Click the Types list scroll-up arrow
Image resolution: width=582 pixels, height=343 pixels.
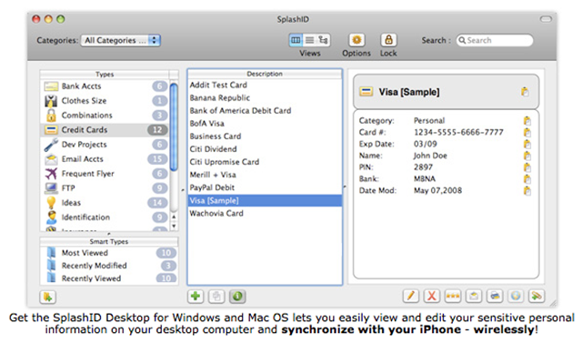(174, 217)
